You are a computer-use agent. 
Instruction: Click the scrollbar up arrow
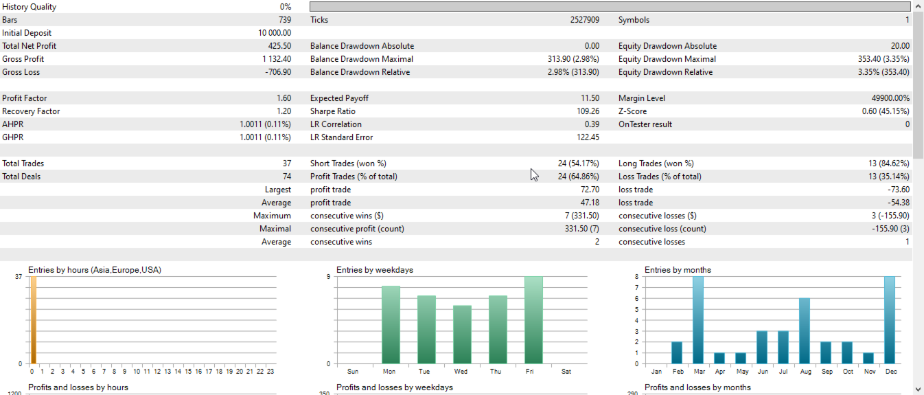point(918,6)
